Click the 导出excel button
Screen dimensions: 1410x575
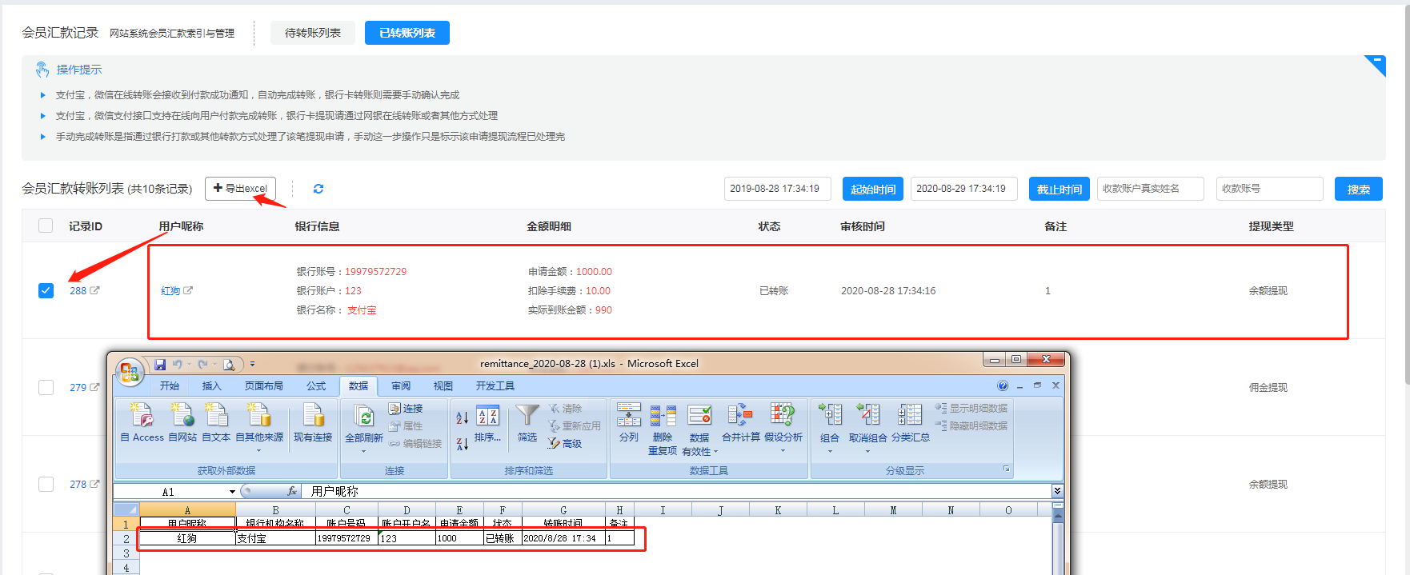tap(240, 189)
